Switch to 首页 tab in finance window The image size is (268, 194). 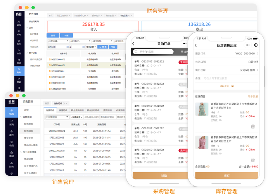tap(51, 16)
